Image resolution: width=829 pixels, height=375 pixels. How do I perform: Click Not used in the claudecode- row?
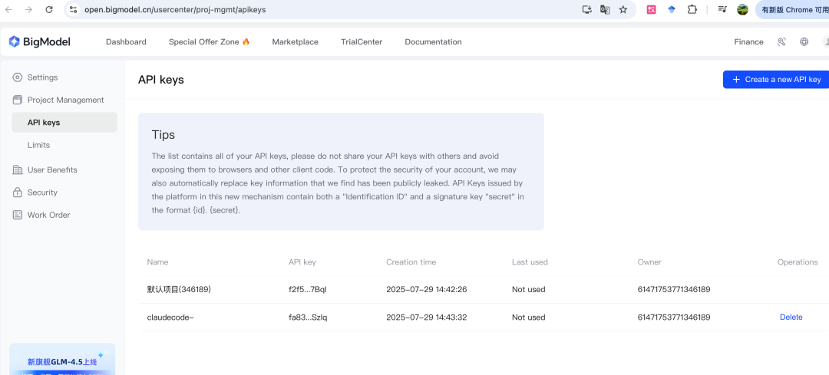(x=528, y=317)
